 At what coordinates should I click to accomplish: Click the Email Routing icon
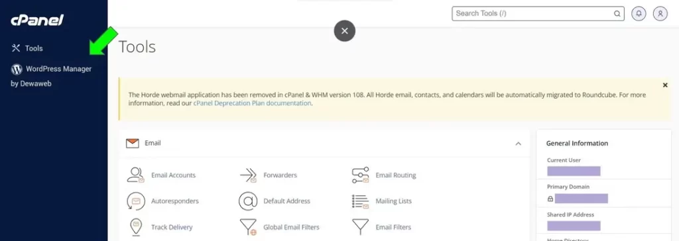360,175
